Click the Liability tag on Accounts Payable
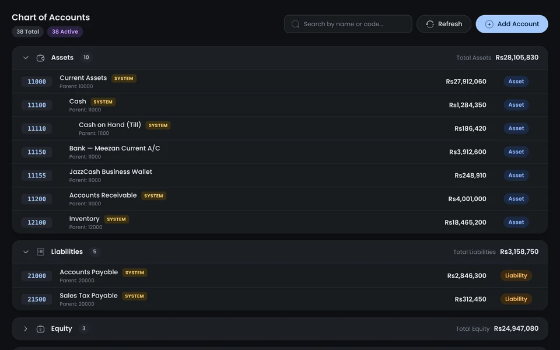 tap(516, 275)
